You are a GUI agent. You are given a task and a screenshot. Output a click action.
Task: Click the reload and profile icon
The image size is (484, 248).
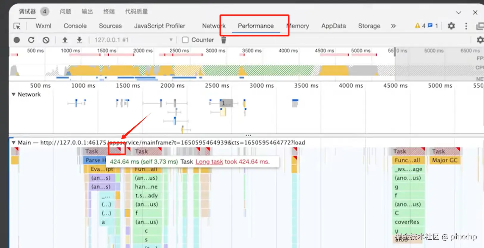31,40
